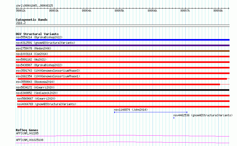Image resolution: width=237 pixels, height=146 pixels.
Task: Click the blue nsv5554214 variant bar
Action: (122, 40)
